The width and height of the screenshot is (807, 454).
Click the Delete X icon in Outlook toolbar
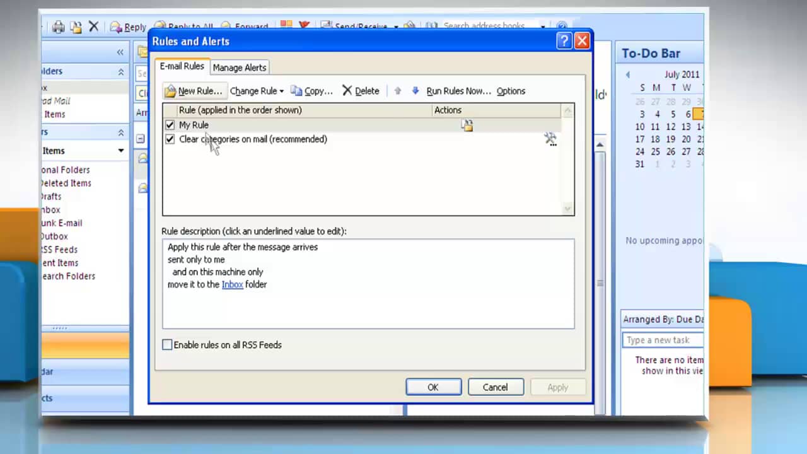pos(93,26)
